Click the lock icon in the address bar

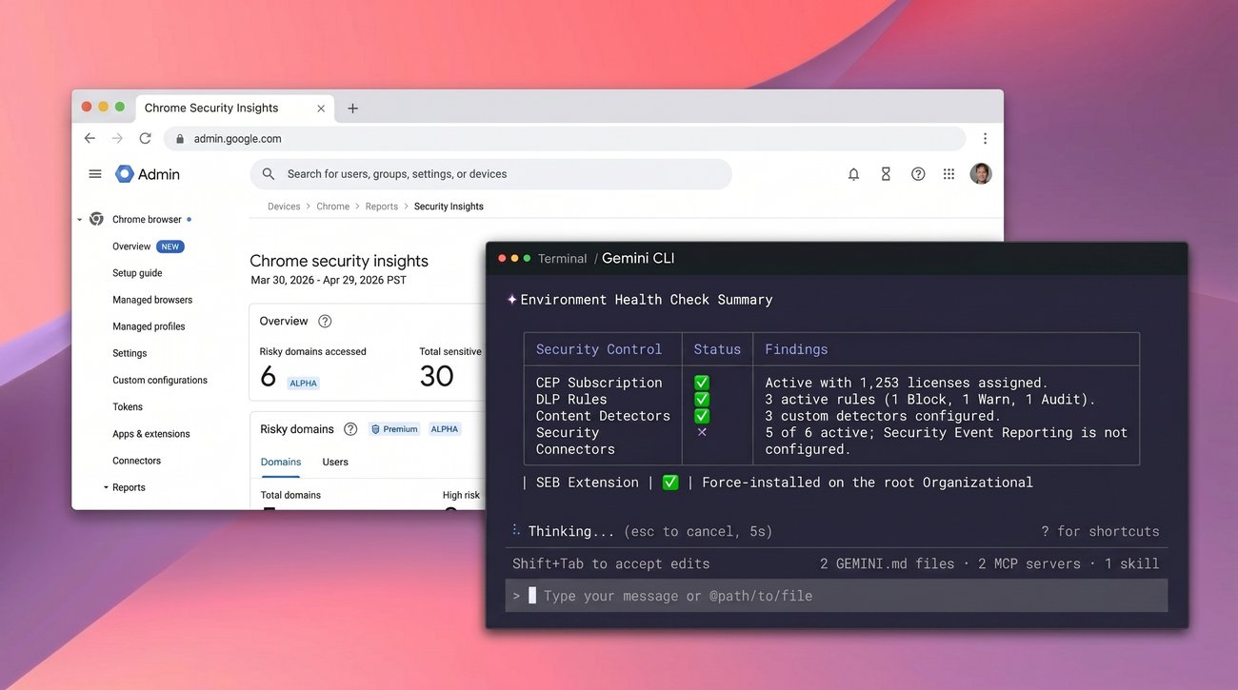pos(179,139)
